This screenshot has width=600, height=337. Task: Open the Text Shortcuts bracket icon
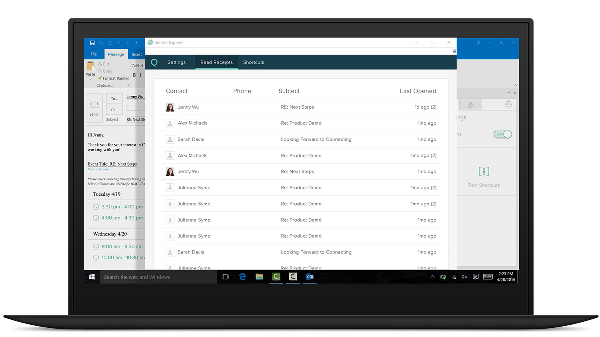(x=484, y=172)
